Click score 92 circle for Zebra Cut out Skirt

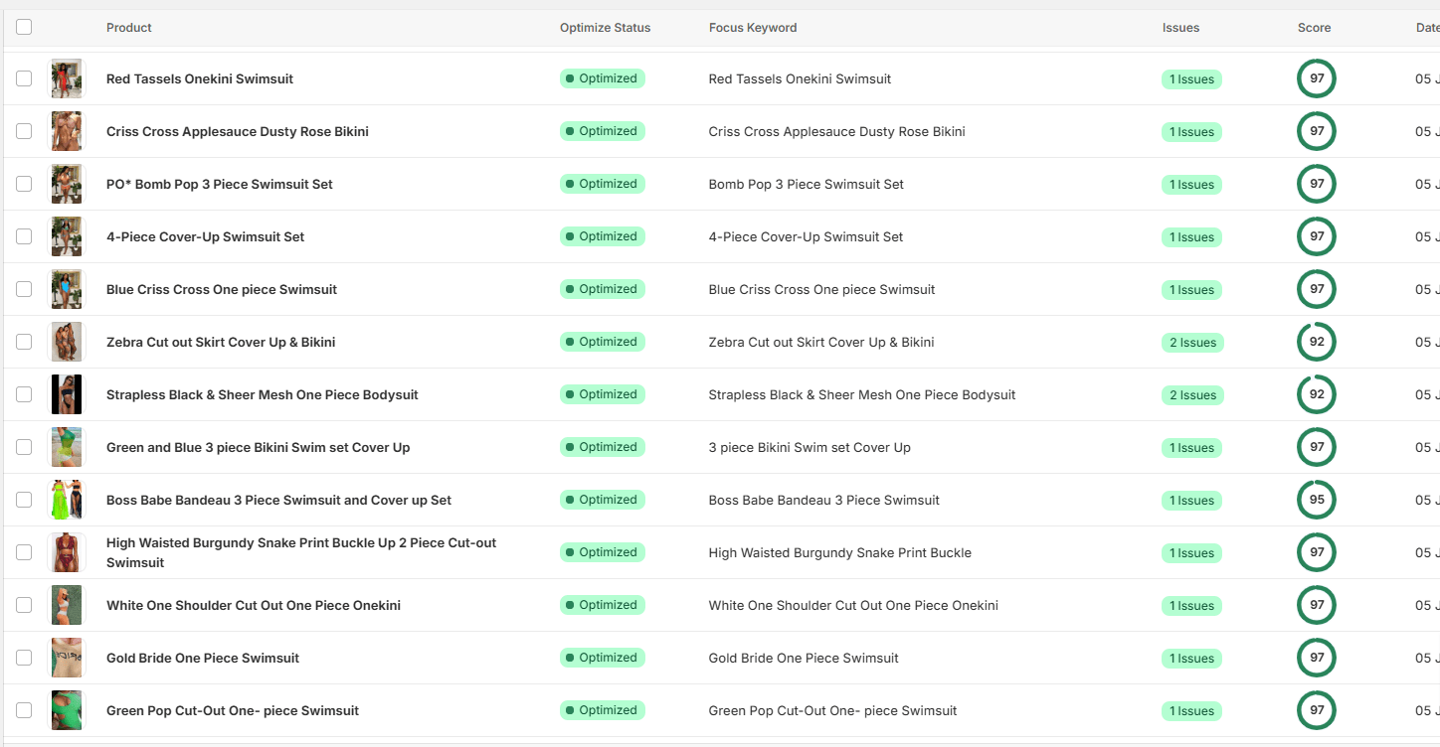pyautogui.click(x=1317, y=342)
